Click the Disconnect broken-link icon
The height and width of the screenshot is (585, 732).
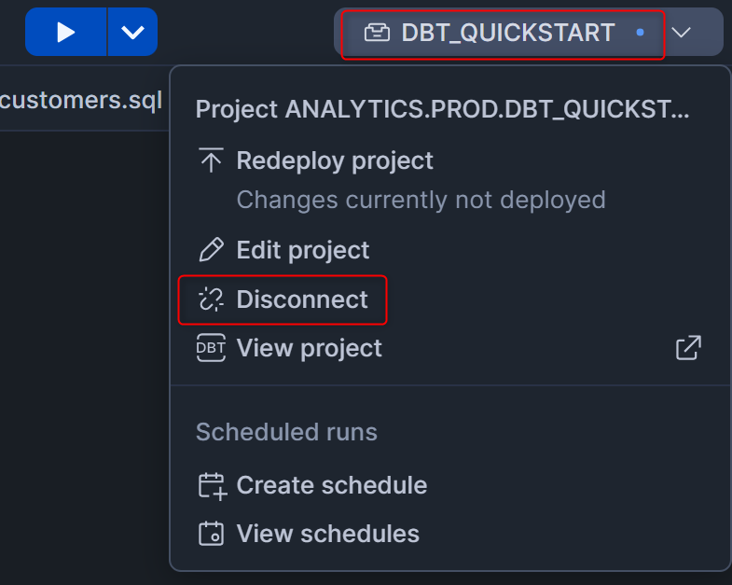coord(212,299)
